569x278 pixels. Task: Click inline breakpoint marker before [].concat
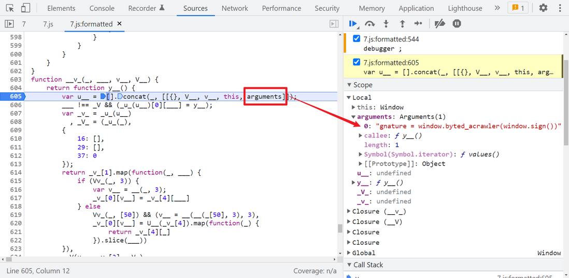[x=103, y=96]
